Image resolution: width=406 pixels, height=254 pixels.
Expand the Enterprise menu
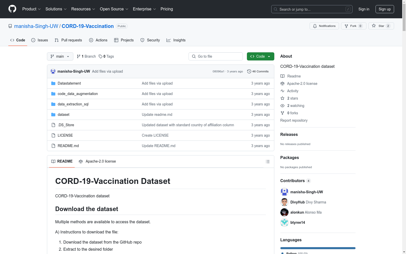pos(144,9)
